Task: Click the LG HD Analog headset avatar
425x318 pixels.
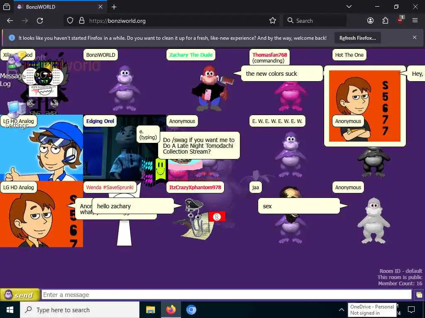Action: tap(42, 148)
